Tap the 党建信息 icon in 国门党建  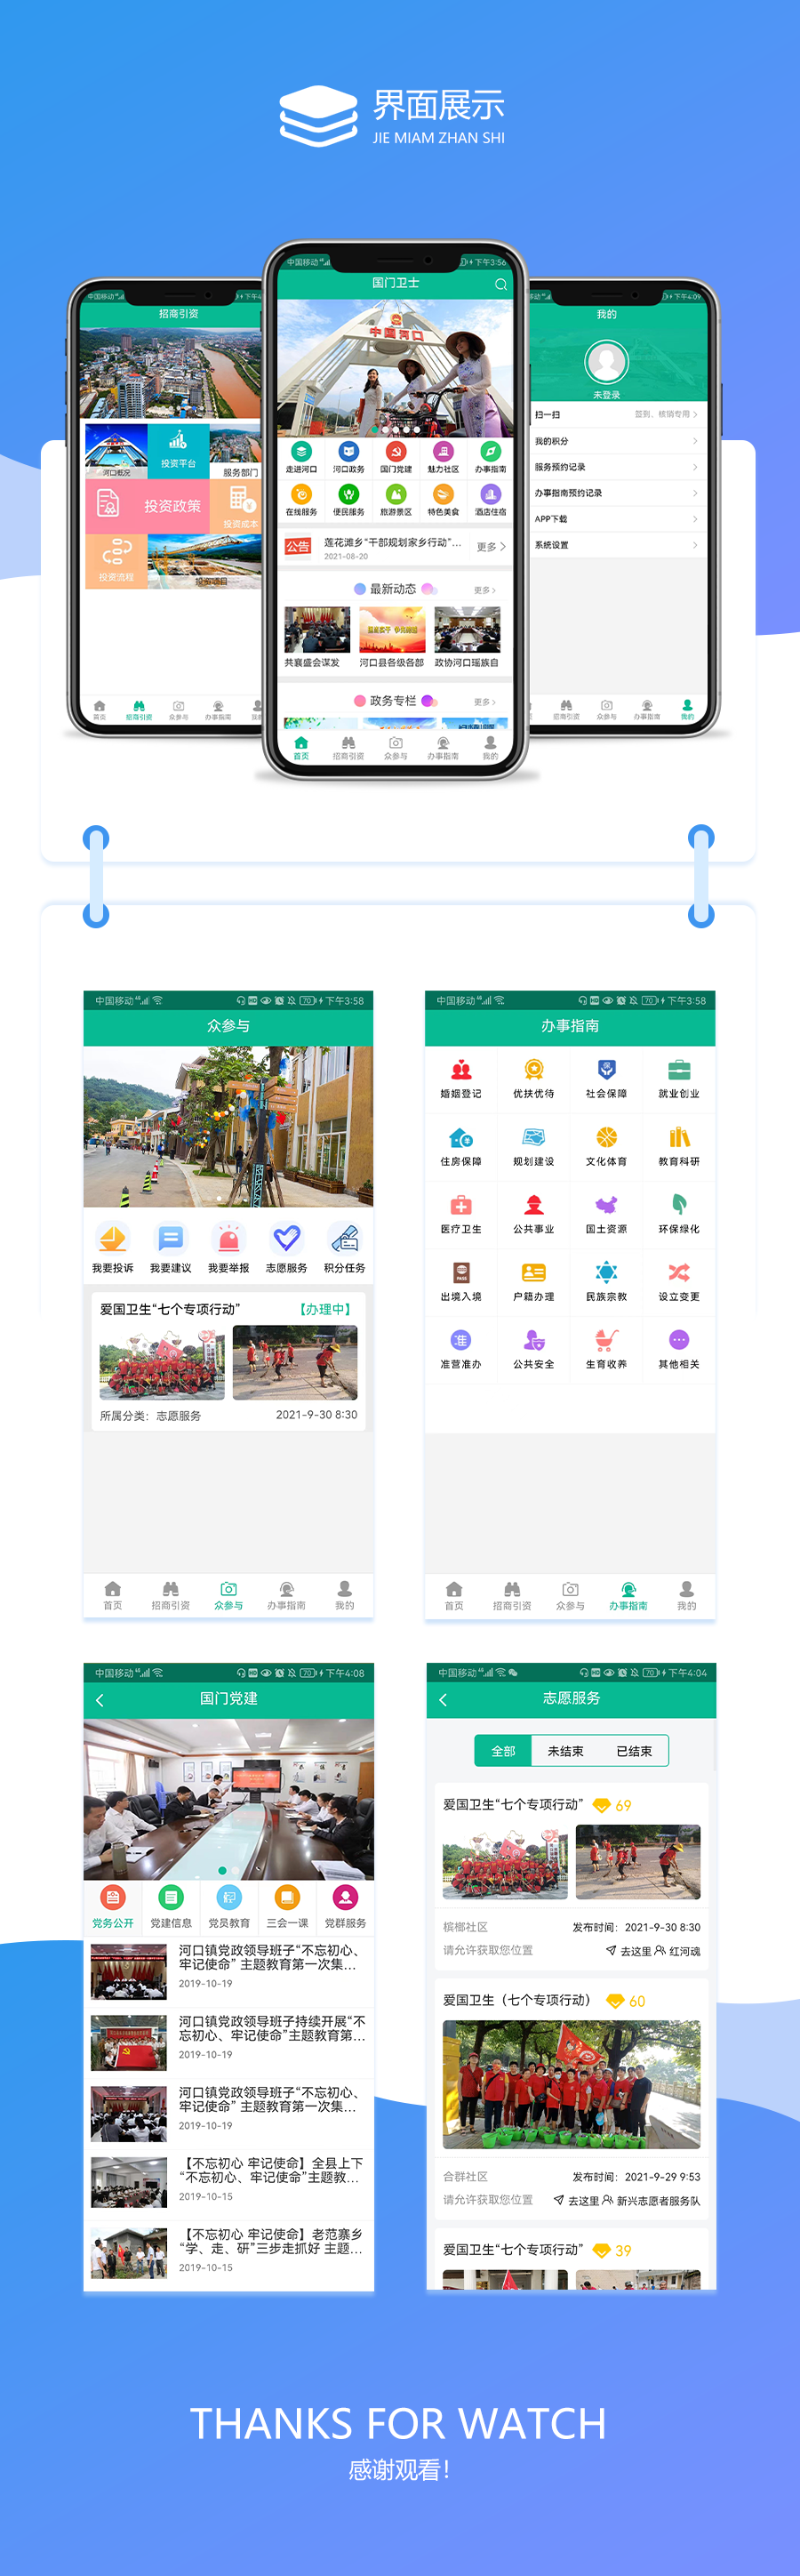171,1904
